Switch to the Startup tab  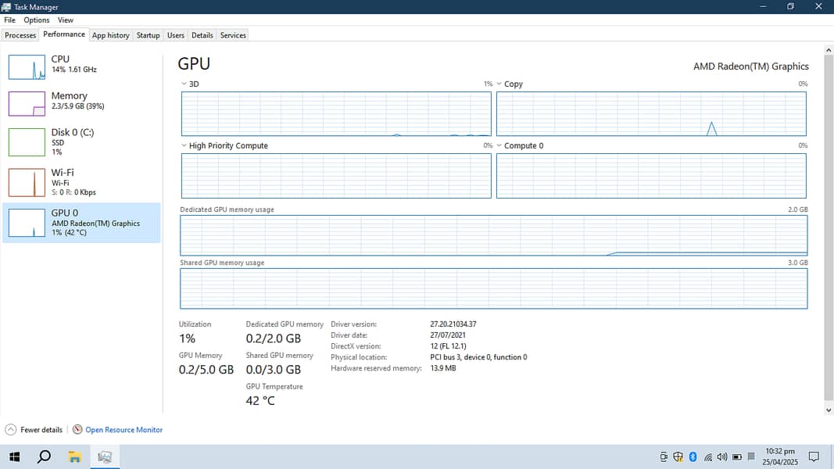(x=148, y=35)
